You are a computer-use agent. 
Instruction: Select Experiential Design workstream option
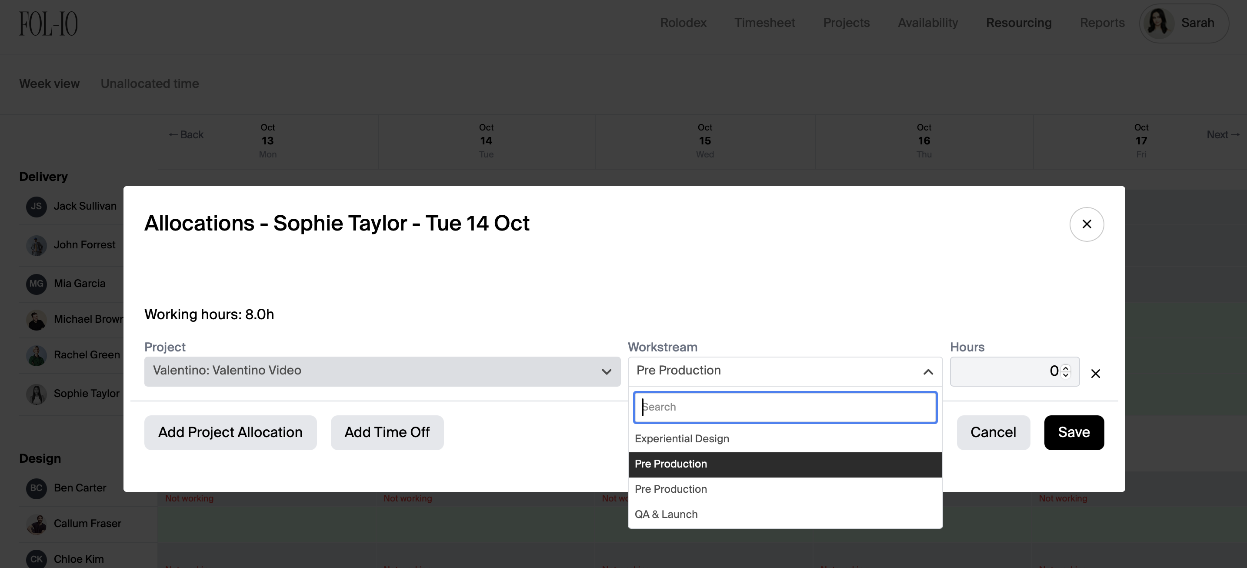[682, 439]
